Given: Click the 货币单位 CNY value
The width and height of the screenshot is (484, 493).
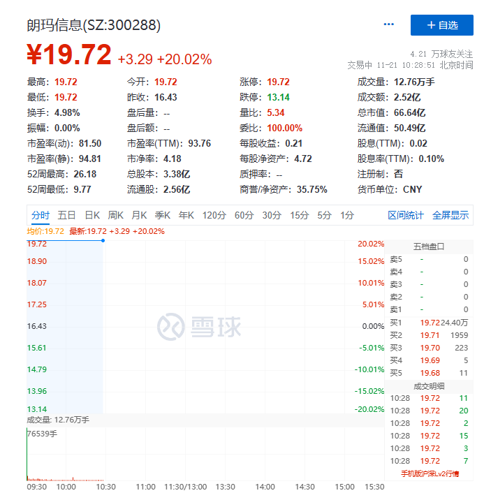Looking at the screenshot, I should pyautogui.click(x=412, y=190).
